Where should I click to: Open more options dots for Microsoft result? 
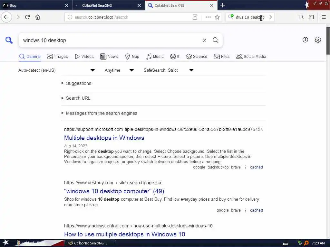tap(245, 167)
